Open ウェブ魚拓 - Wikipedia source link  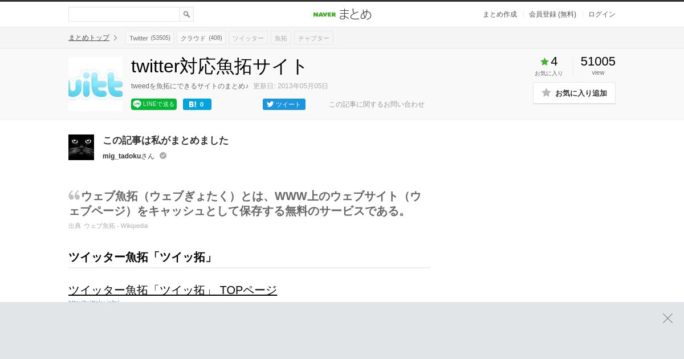(x=116, y=226)
